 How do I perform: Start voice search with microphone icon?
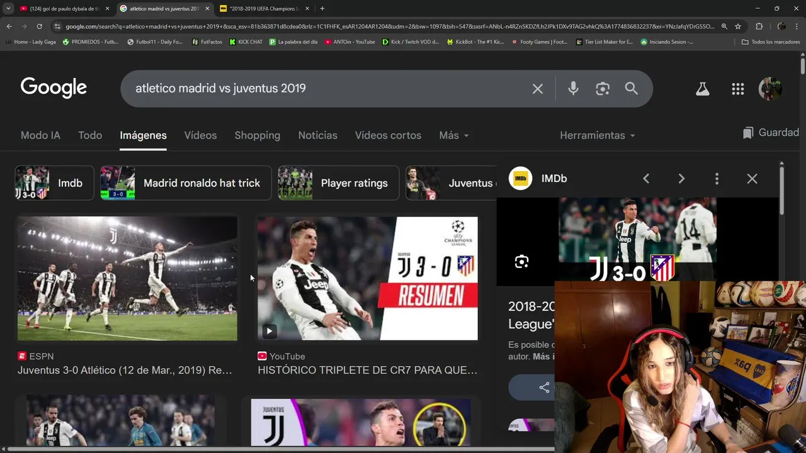click(x=573, y=89)
